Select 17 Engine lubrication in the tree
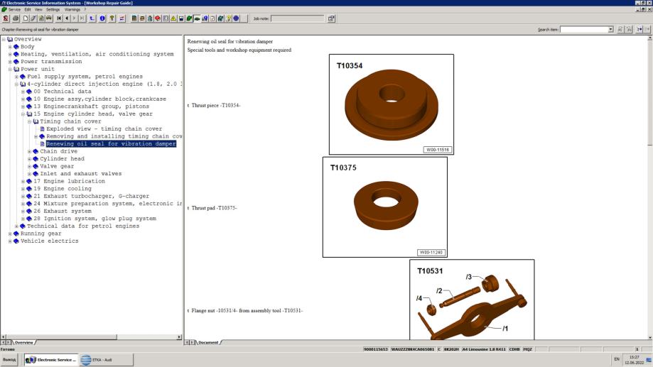This screenshot has width=653, height=367. [63, 181]
